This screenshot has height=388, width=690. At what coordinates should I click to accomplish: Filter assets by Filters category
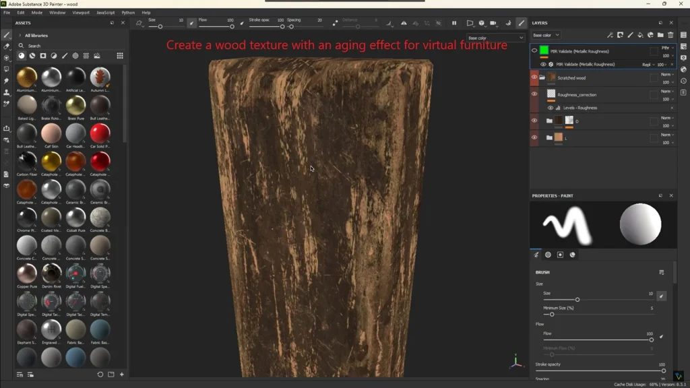tap(54, 56)
